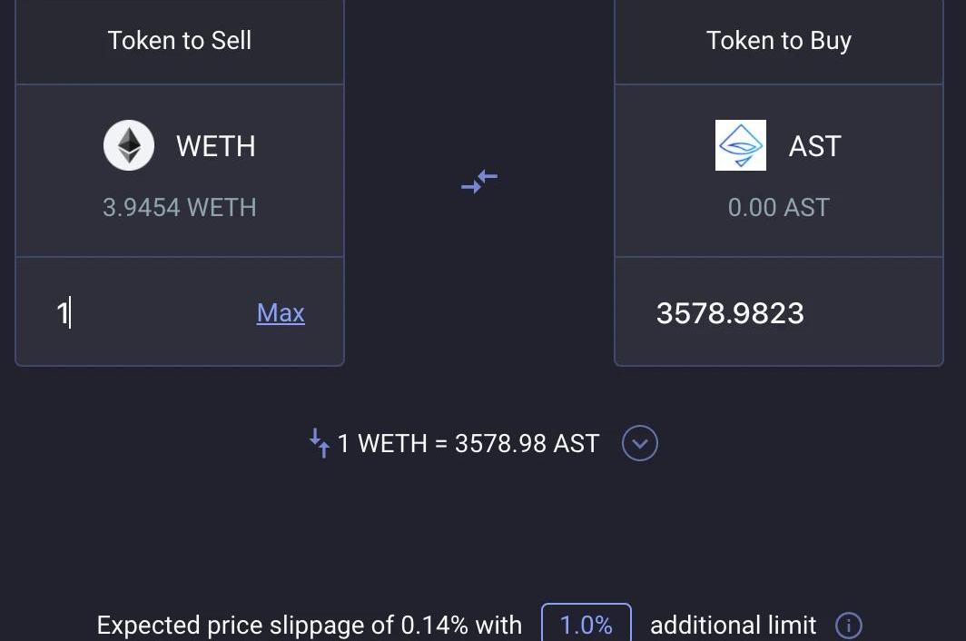Click the 1 WETH = 3578.98 AST rate
Image resolution: width=966 pixels, height=641 pixels.
[x=468, y=443]
